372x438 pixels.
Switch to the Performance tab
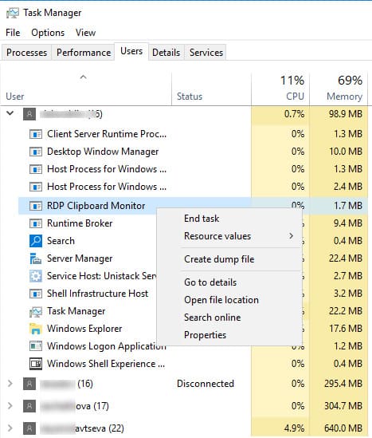point(84,52)
